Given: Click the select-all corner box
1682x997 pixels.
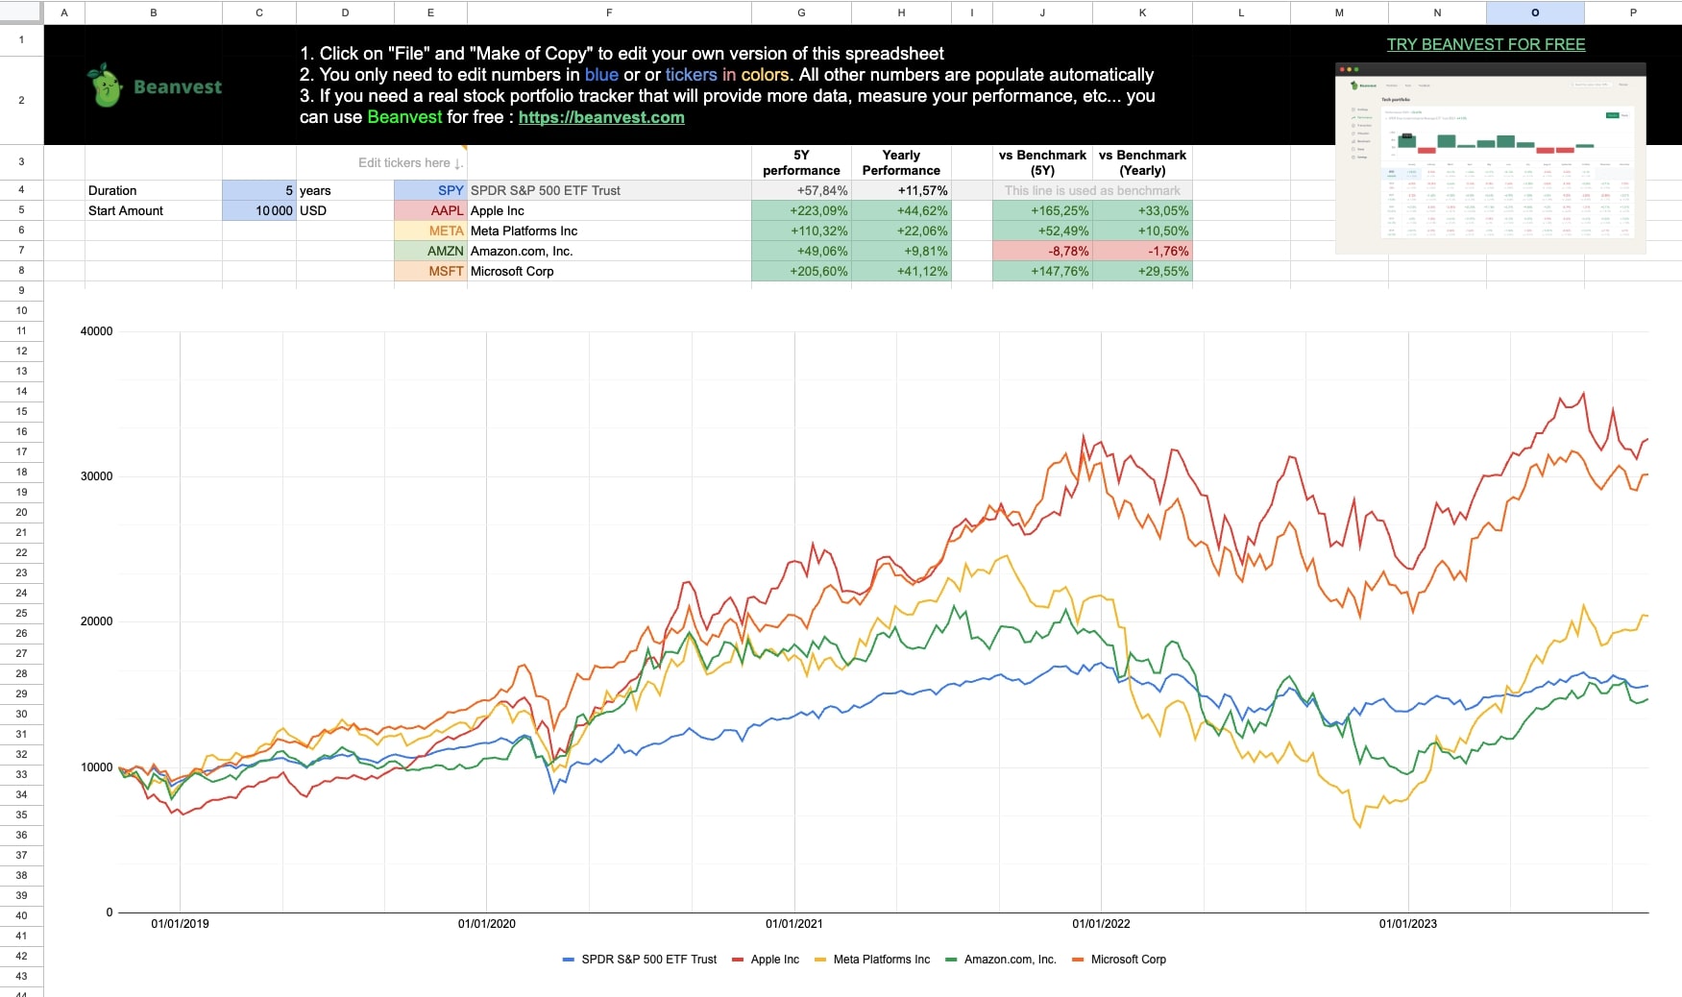Looking at the screenshot, I should click(21, 12).
